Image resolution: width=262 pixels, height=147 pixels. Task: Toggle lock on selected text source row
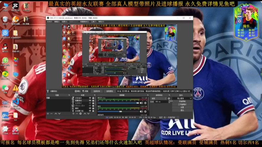pyautogui.click(x=93, y=101)
